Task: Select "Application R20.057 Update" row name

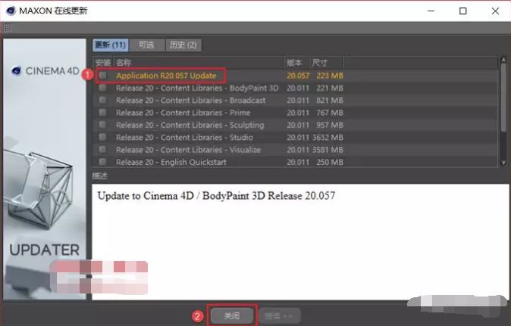Action: [166, 76]
